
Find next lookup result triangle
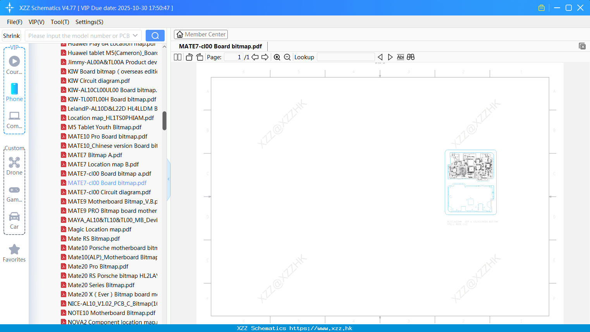click(x=390, y=57)
